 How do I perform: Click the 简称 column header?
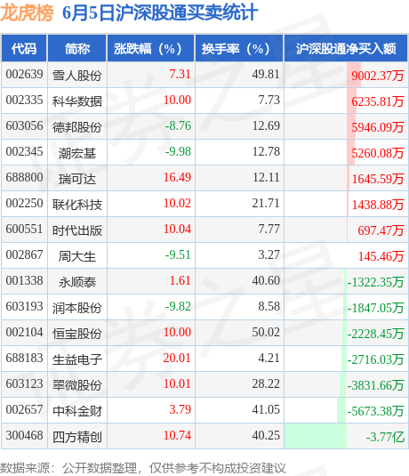[x=77, y=49]
